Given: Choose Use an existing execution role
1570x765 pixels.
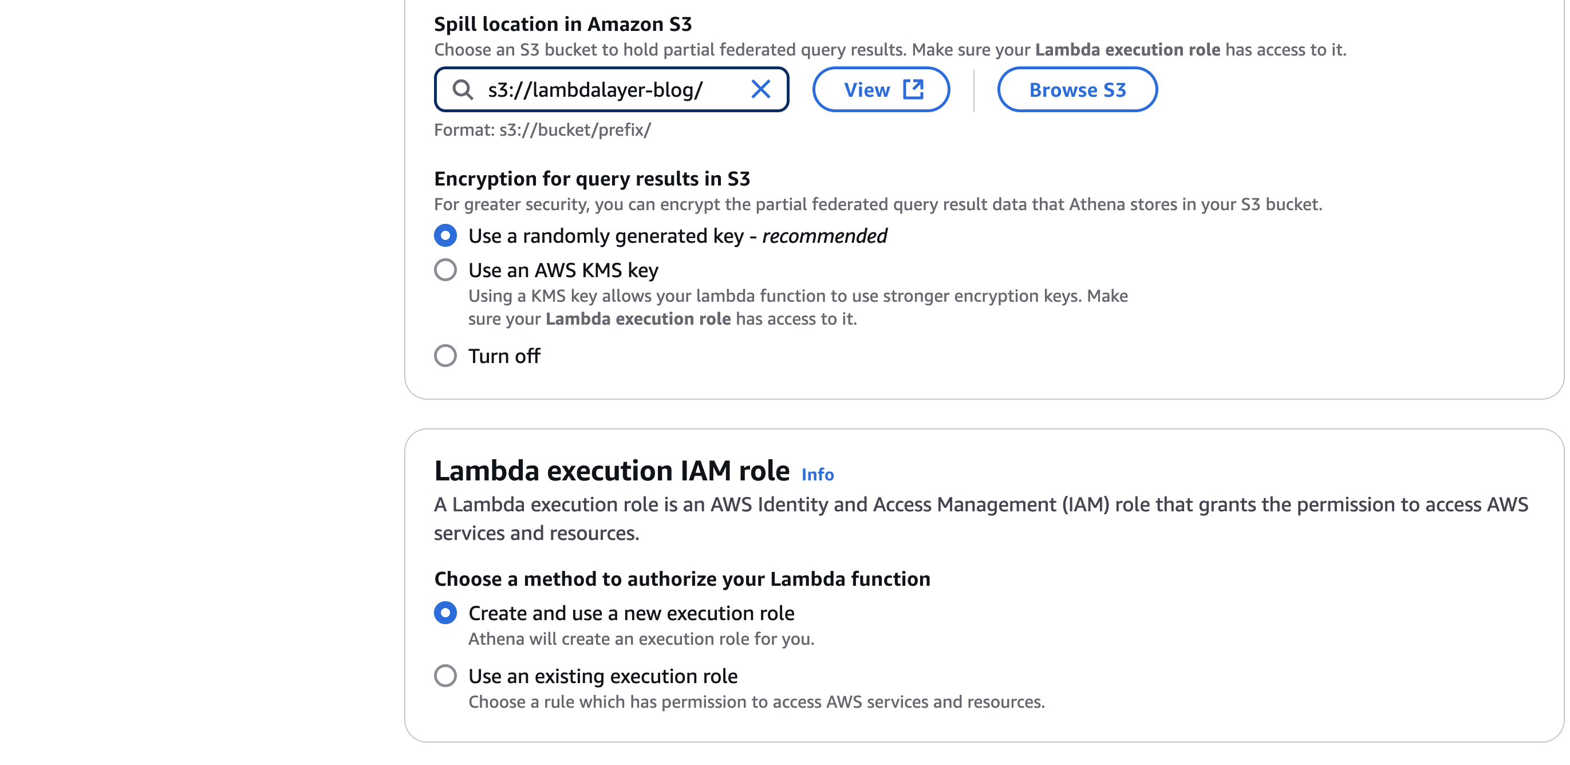Looking at the screenshot, I should tap(445, 676).
